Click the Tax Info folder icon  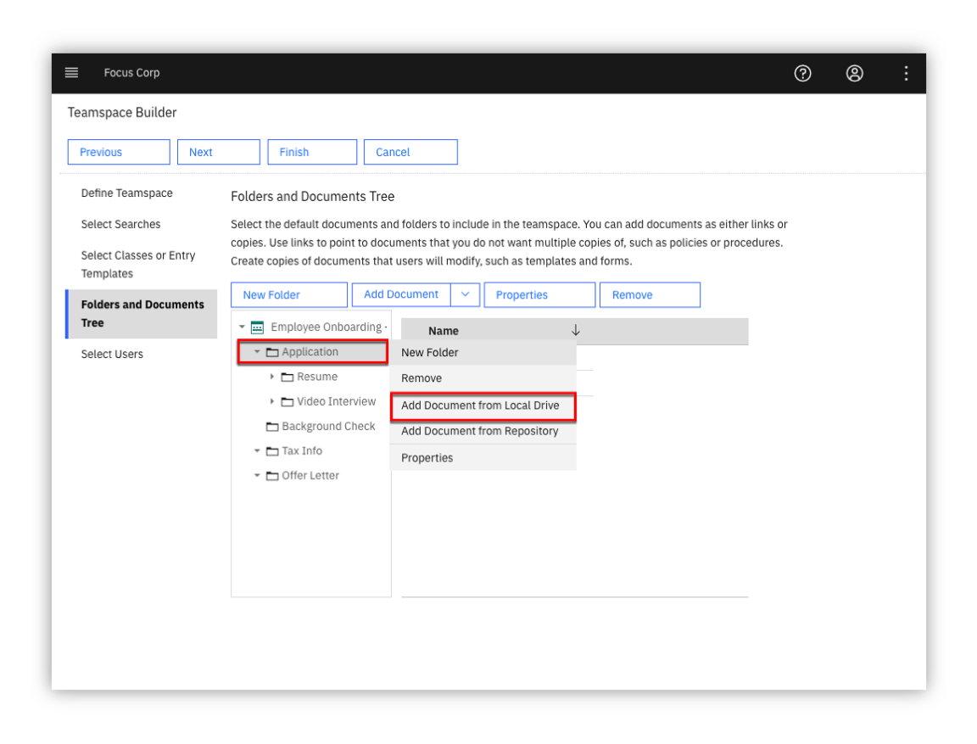[x=272, y=451]
